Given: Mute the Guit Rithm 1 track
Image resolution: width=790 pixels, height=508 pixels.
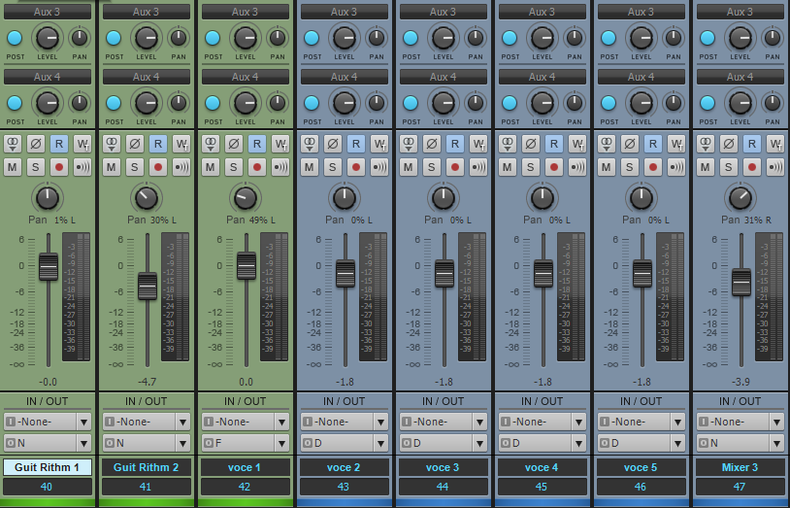Looking at the screenshot, I should point(13,167).
